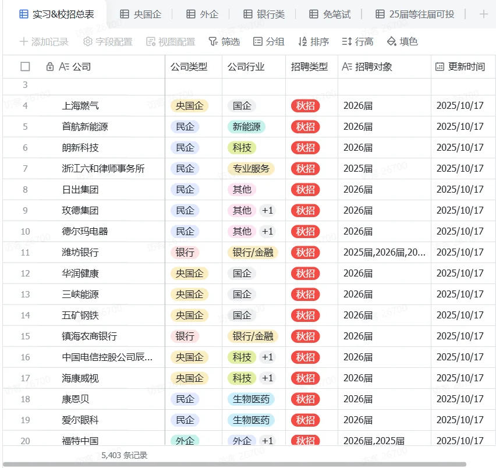This screenshot has width=496, height=468.
Task: Click the +1 badge in 中国电信 row
Action: click(267, 357)
